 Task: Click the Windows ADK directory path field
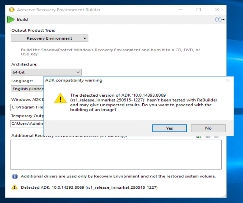[27, 107]
